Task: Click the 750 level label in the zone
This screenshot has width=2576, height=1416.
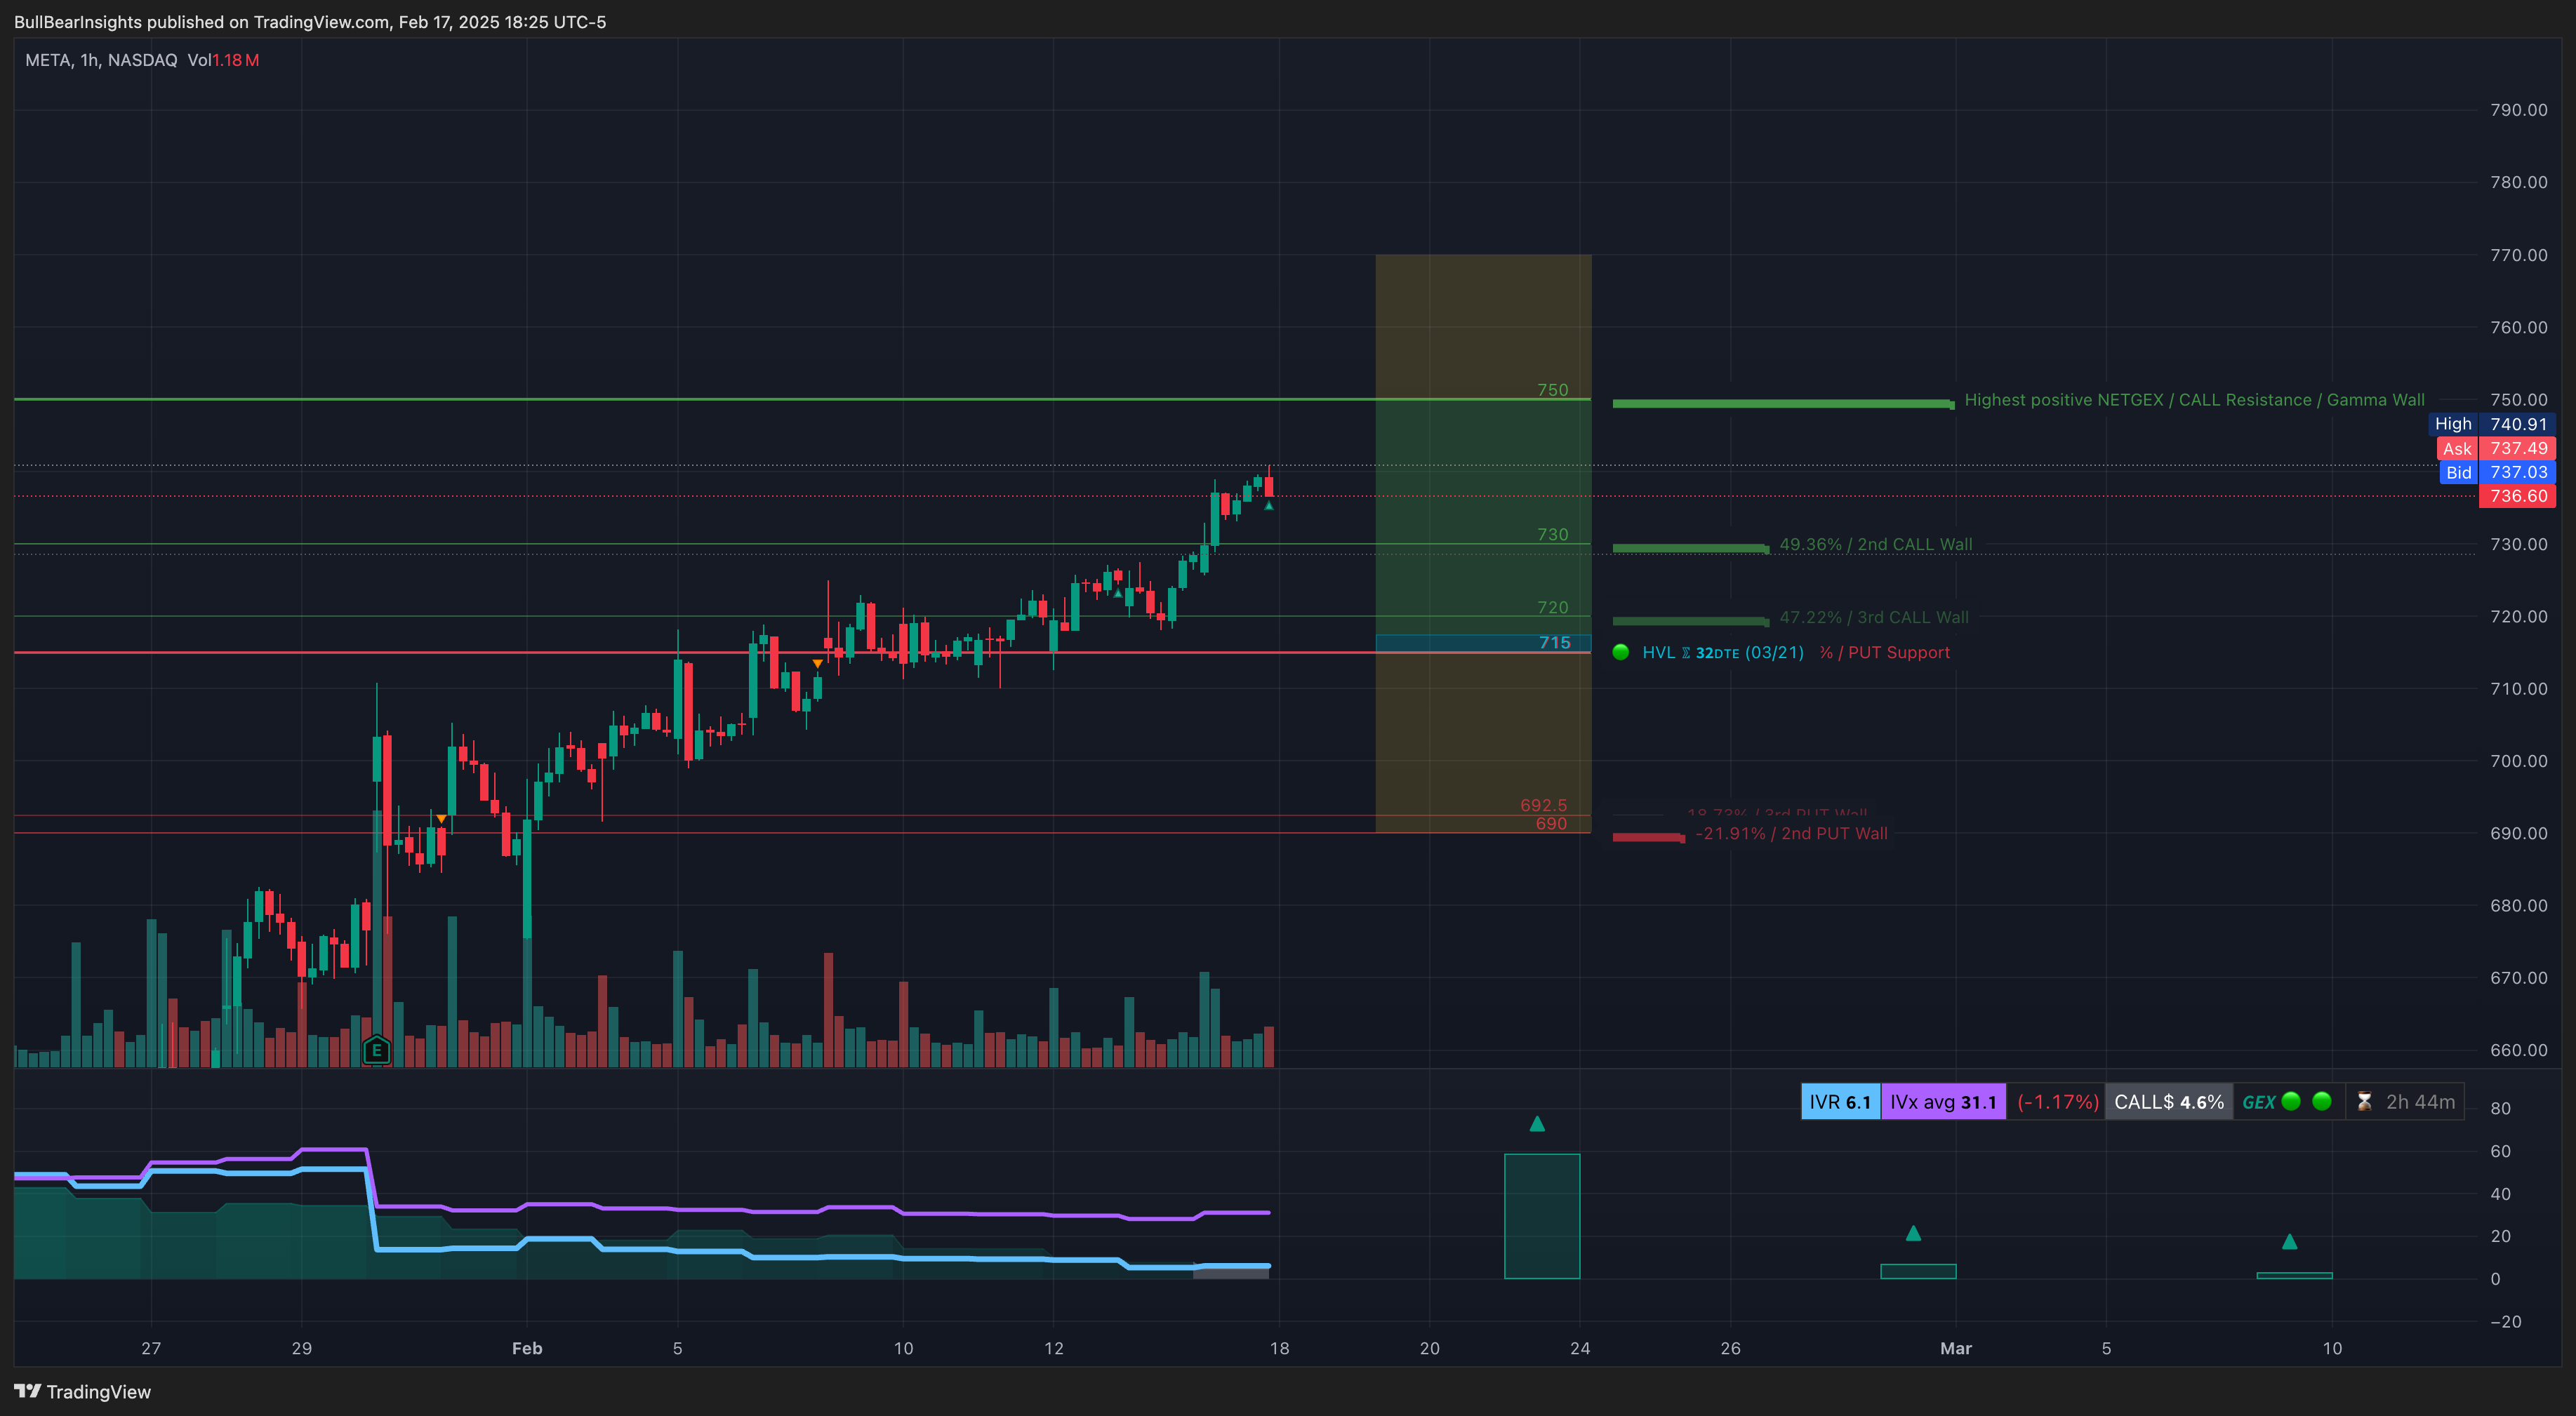Action: point(1552,390)
